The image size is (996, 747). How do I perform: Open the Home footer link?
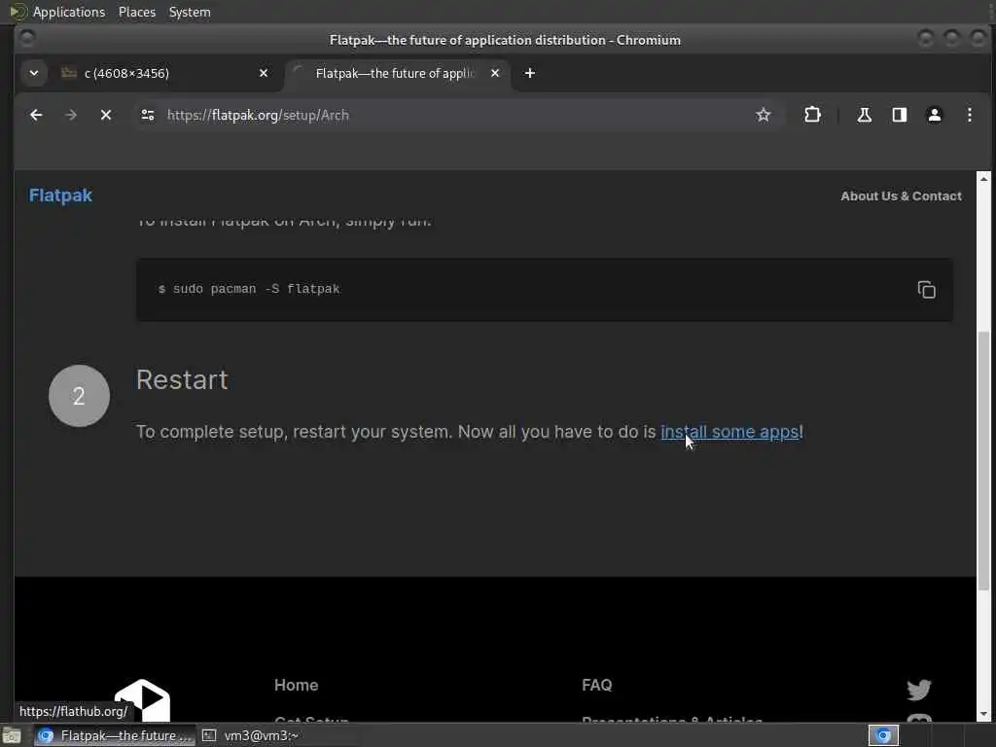(296, 685)
